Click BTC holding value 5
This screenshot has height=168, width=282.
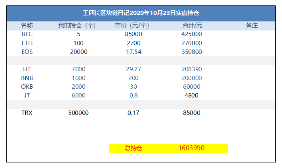(78, 34)
